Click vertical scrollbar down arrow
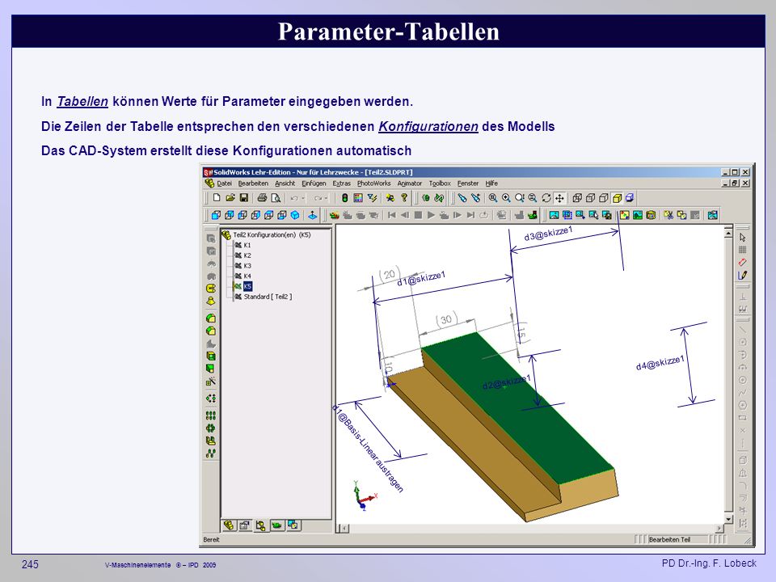Image resolution: width=776 pixels, height=582 pixels. pos(728,518)
